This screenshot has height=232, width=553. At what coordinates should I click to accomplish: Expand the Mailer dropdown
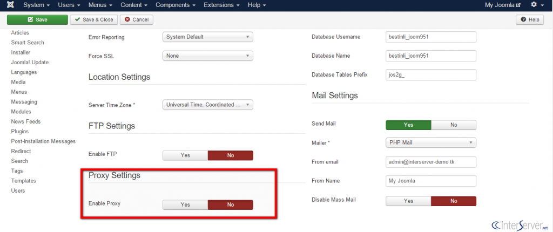pyautogui.click(x=431, y=142)
